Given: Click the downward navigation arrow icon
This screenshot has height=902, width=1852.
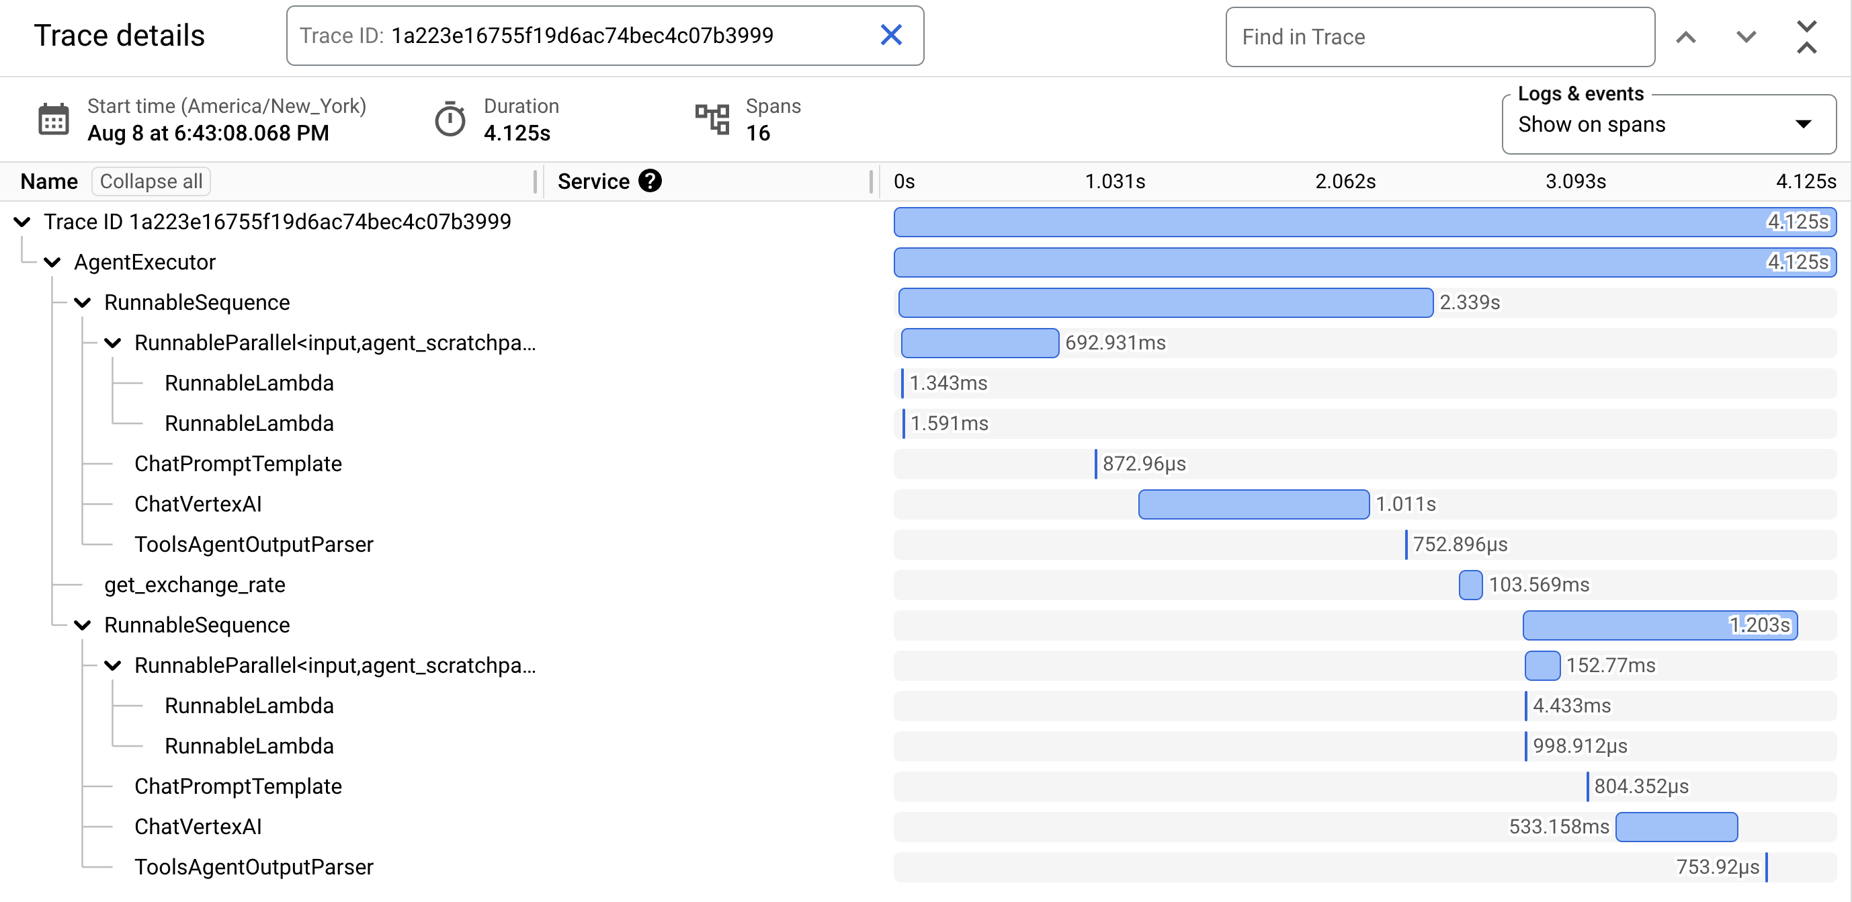Looking at the screenshot, I should coord(1744,36).
